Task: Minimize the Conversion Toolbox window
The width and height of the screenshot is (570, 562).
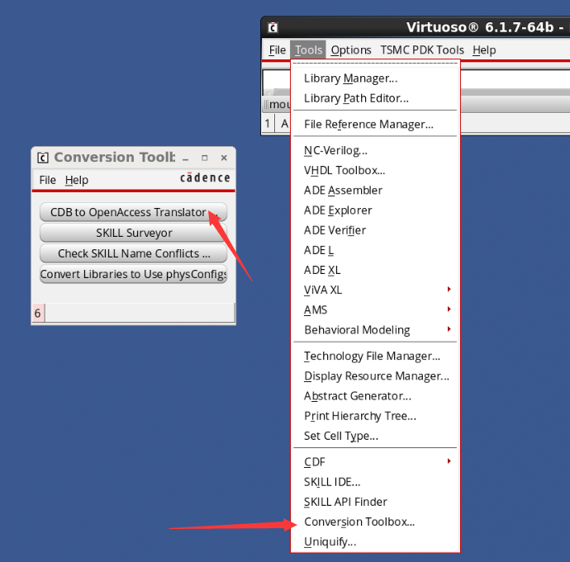Action: coord(185,158)
